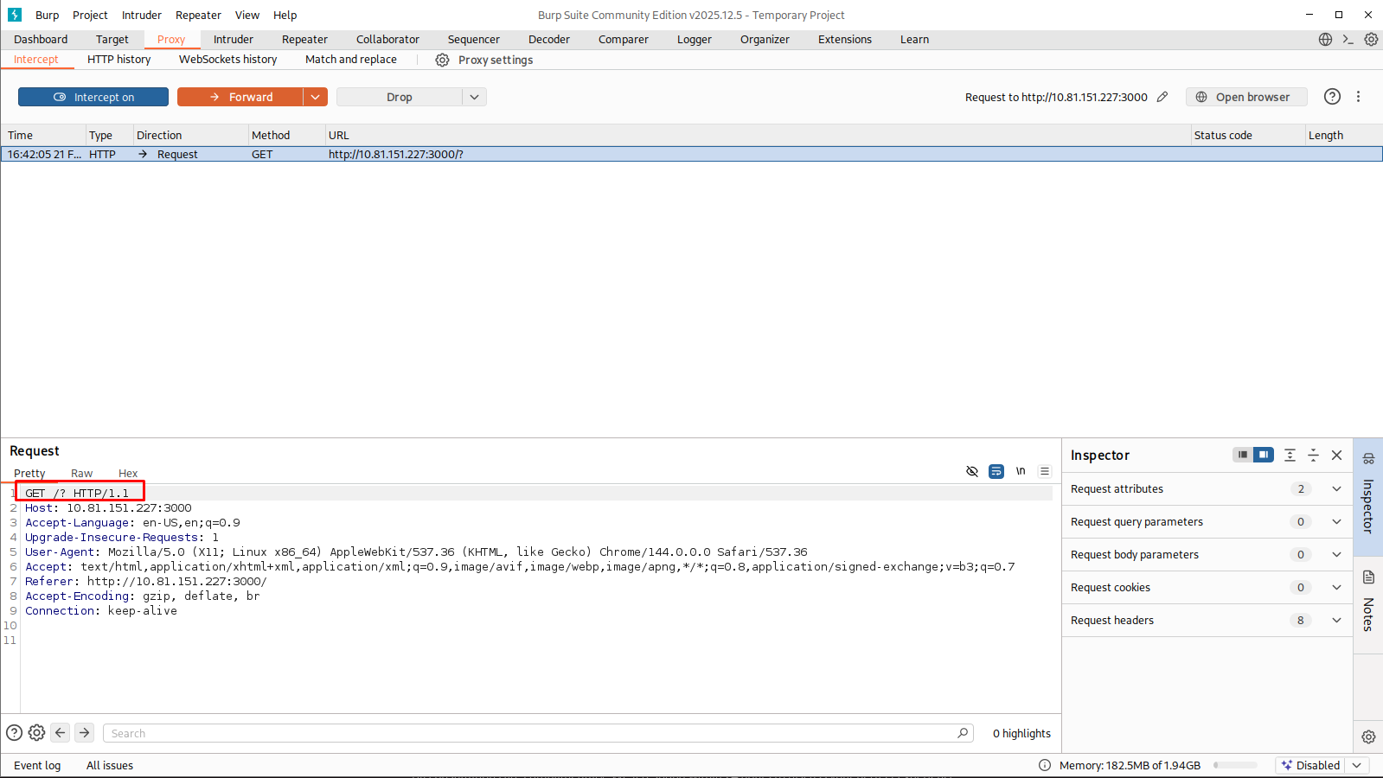The image size is (1383, 778).
Task: Open global settings gear at top right
Action: (x=1371, y=39)
